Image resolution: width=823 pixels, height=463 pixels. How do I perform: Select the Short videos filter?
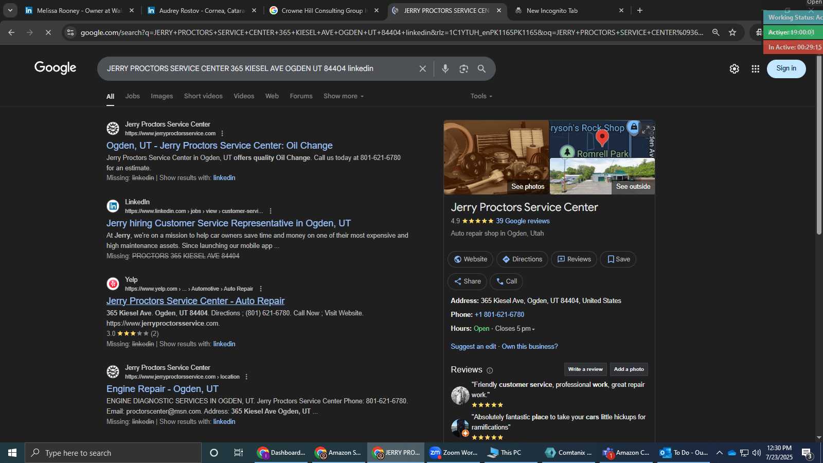click(x=203, y=96)
